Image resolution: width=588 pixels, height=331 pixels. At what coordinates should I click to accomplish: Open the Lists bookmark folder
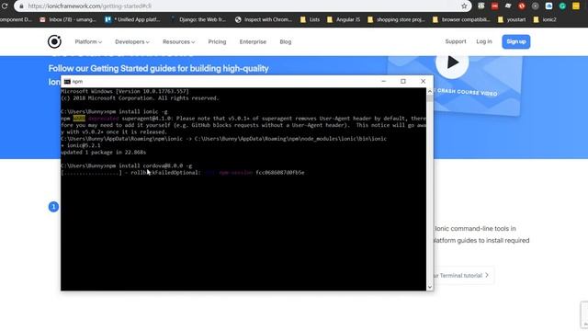311,19
